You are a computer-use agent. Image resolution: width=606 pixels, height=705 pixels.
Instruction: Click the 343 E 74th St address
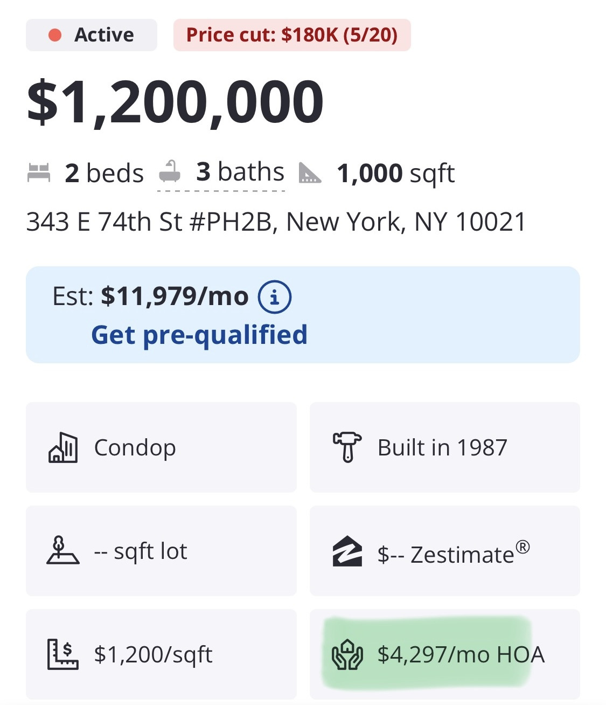(276, 222)
